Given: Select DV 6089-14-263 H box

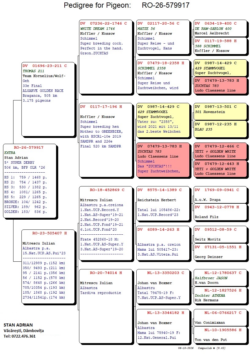Looking at the screenshot, I should (163, 243).
